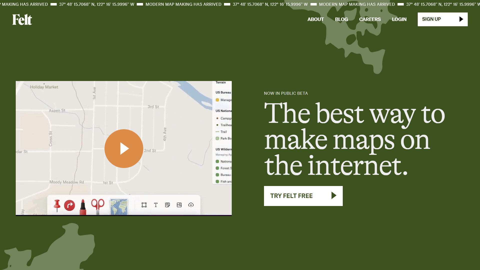Click the 'Managing Agency' legend subtitle
Screen dimensions: 480x270
[224, 155]
